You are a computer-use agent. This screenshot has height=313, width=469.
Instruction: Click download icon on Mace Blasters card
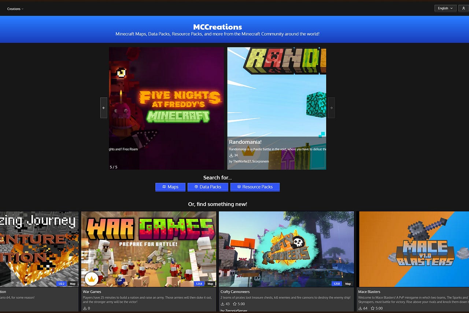coord(360,308)
